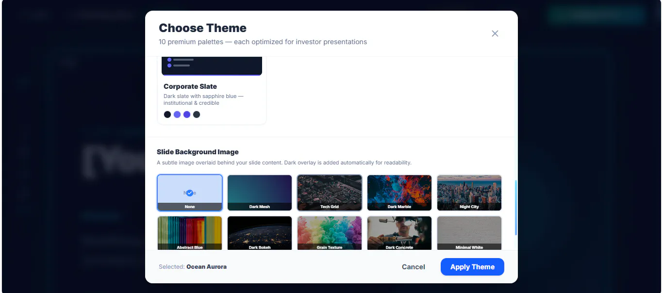
Task: Click the Slide Background Image heading
Action: (198, 152)
